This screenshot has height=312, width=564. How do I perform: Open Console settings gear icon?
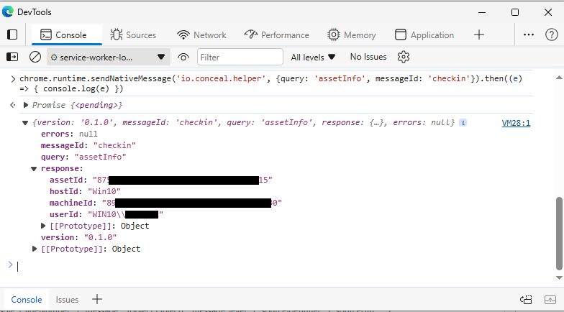tap(403, 57)
